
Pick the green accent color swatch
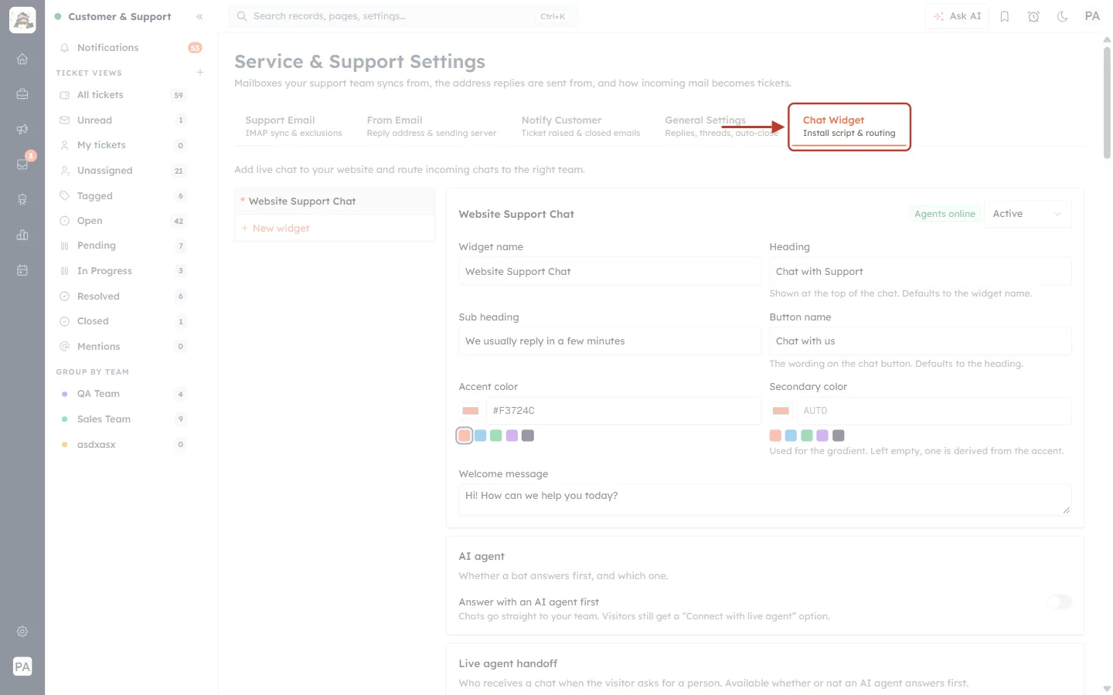pos(496,436)
